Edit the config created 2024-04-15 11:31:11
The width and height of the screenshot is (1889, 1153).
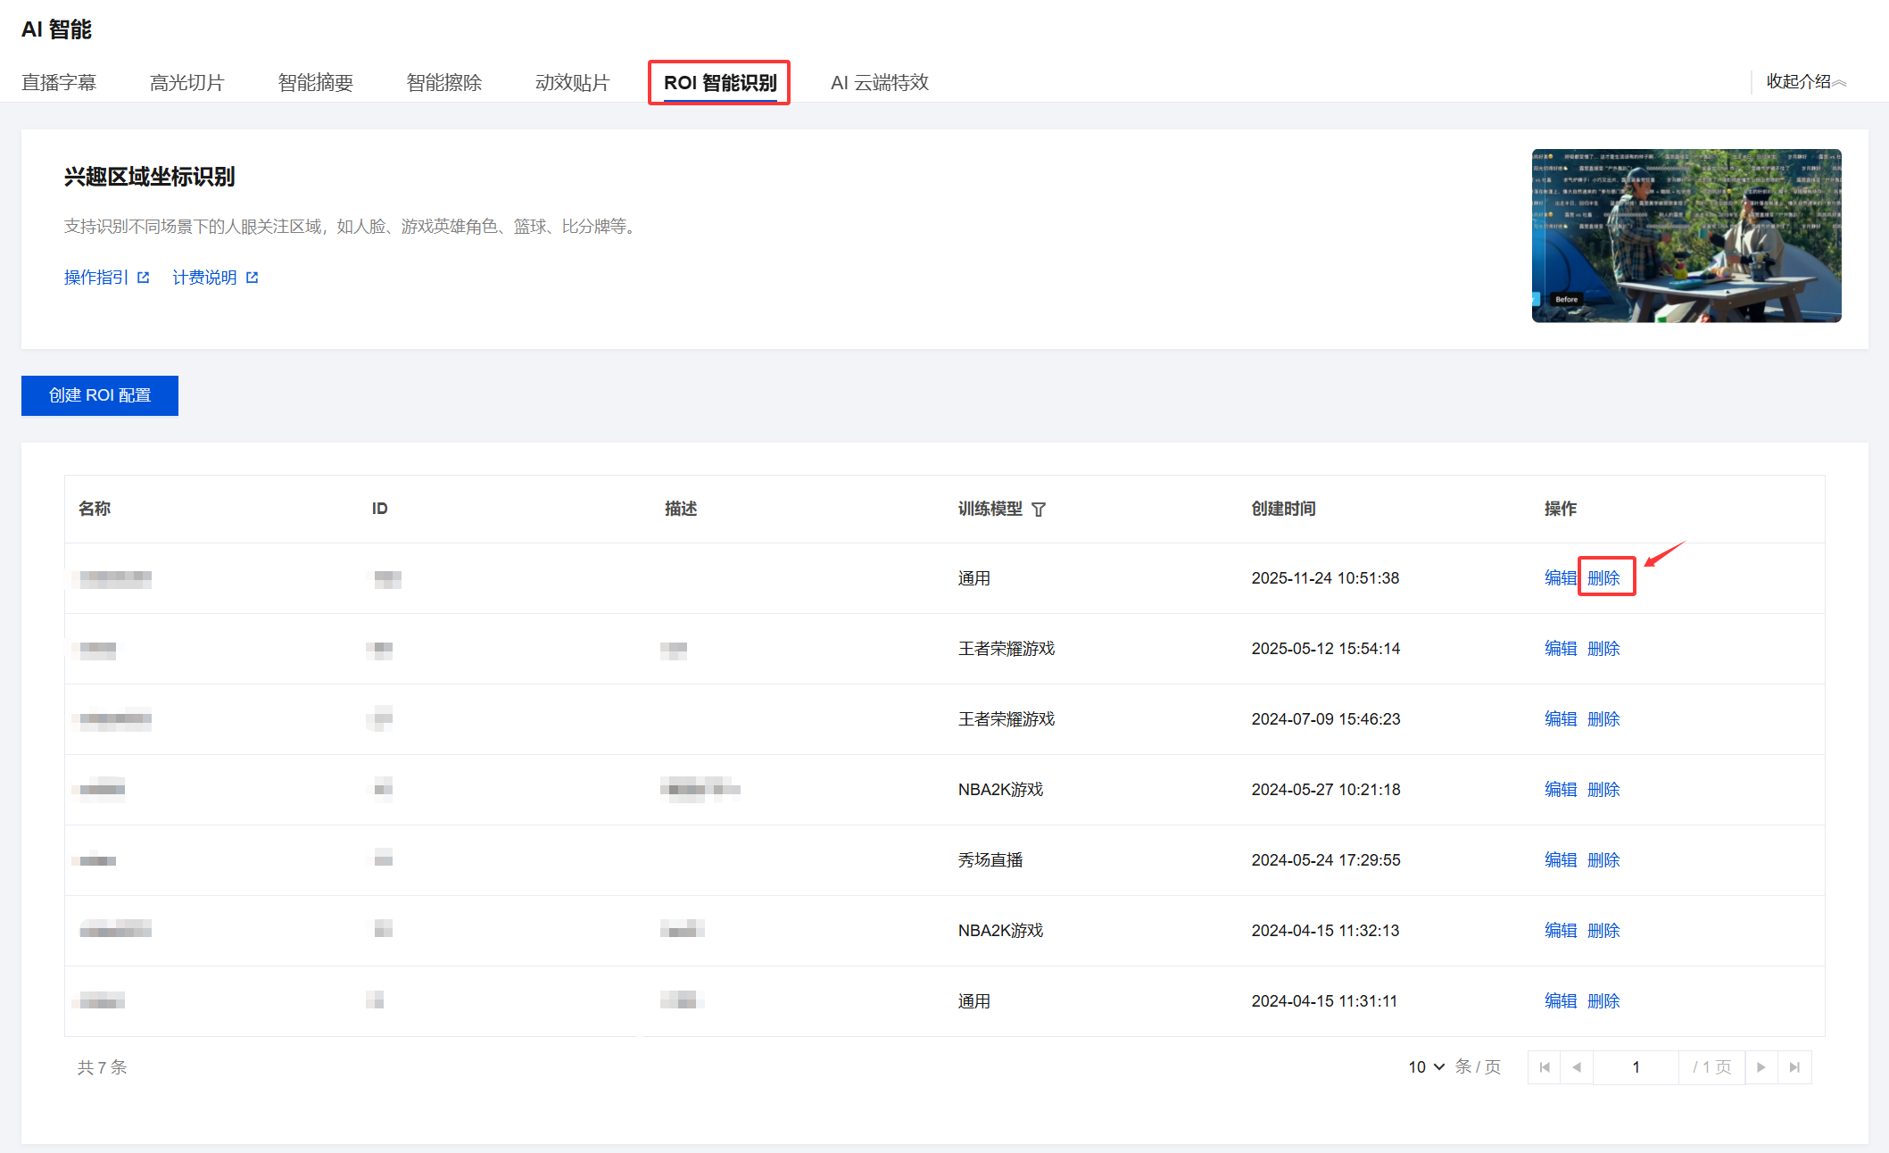1560,1001
